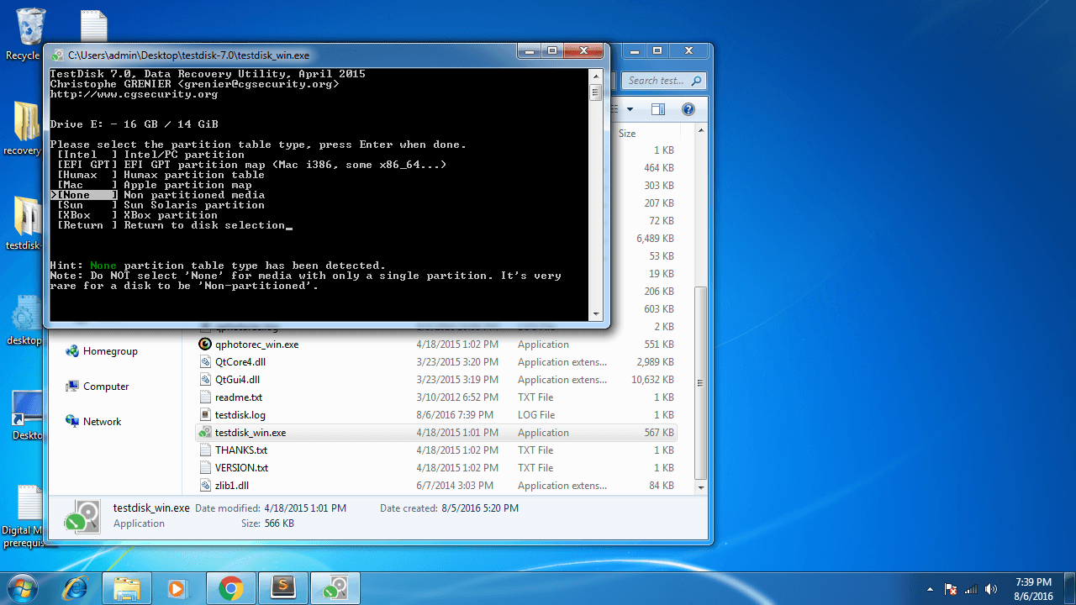
Task: Open volume speaker tray icon
Action: pyautogui.click(x=990, y=589)
